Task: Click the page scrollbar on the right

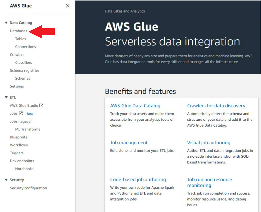Action: [259, 104]
